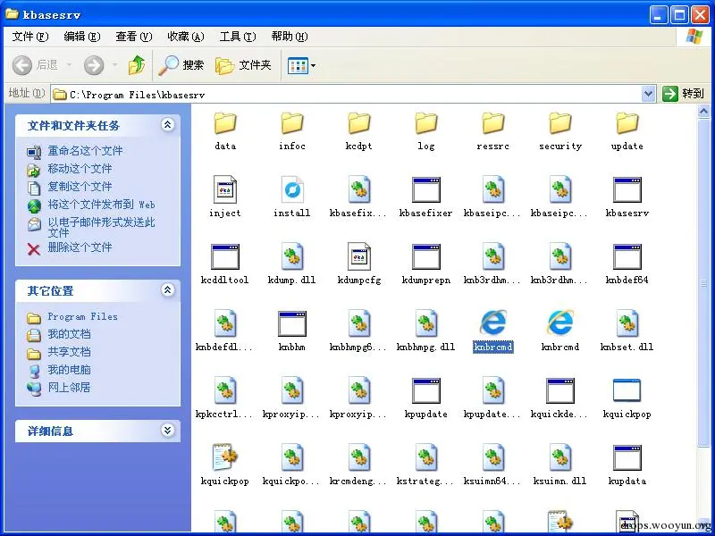Select the data folder icon
Screen dimensions: 715x536
225,123
